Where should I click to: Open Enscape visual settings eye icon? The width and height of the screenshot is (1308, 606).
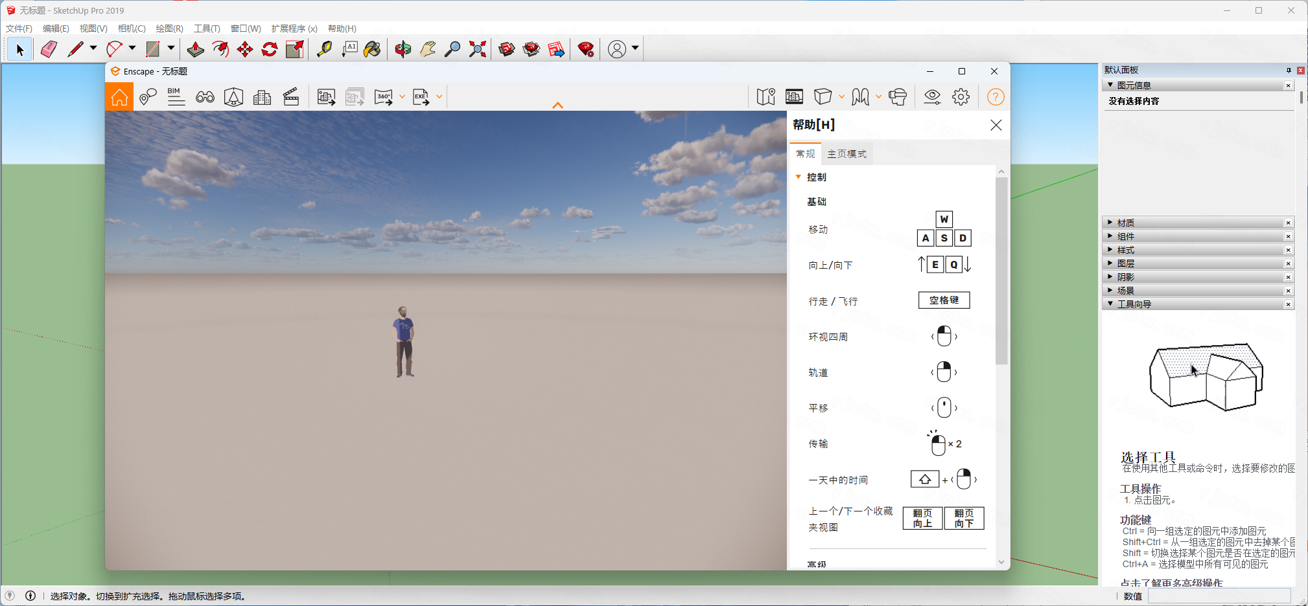pyautogui.click(x=932, y=97)
